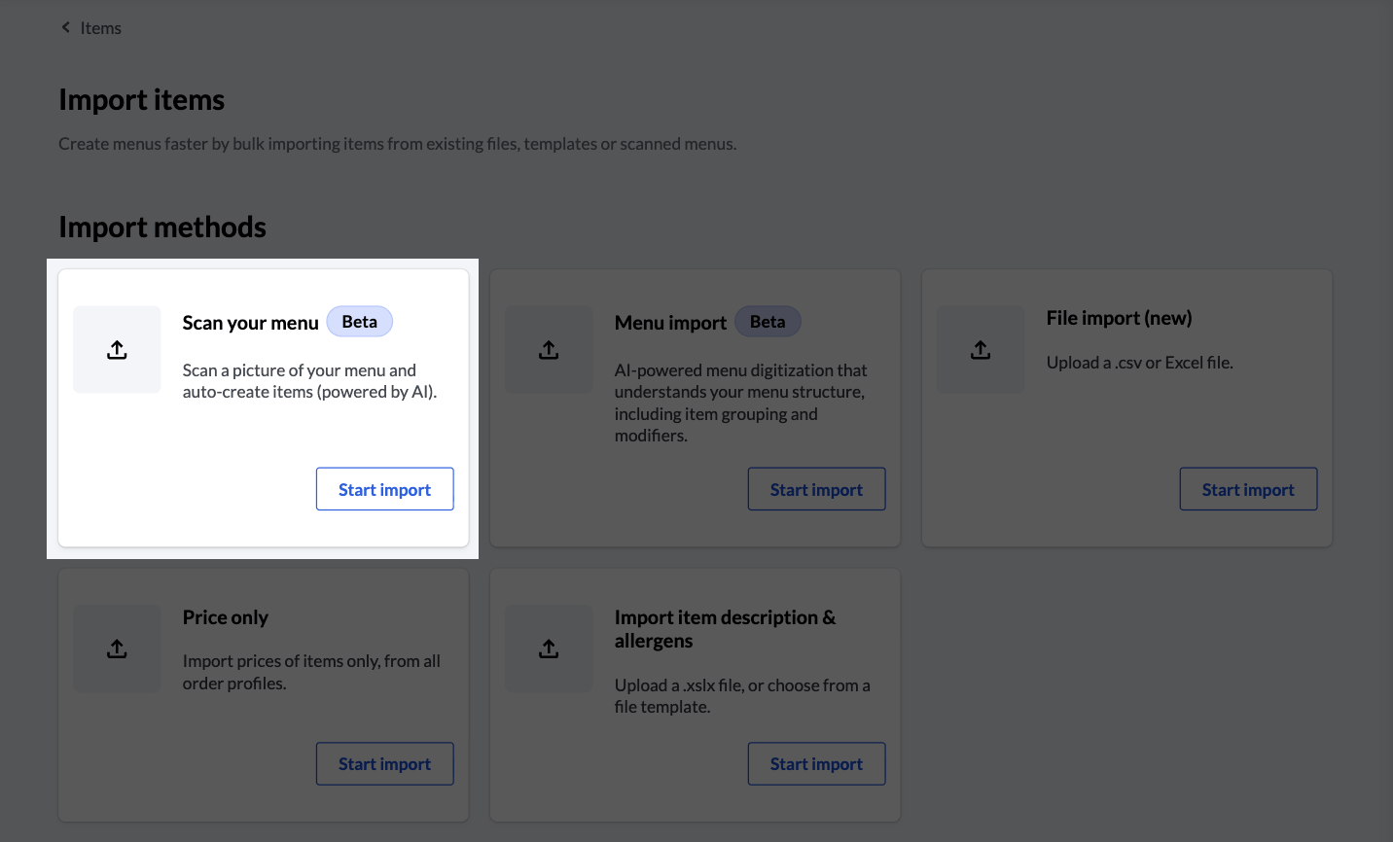This screenshot has width=1393, height=842.
Task: Start import for File import (new)
Action: (1248, 489)
